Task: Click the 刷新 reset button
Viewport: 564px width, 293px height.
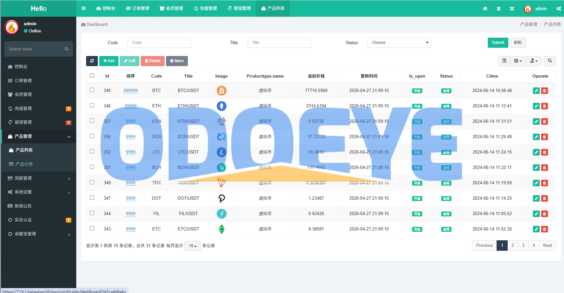Action: coord(518,43)
